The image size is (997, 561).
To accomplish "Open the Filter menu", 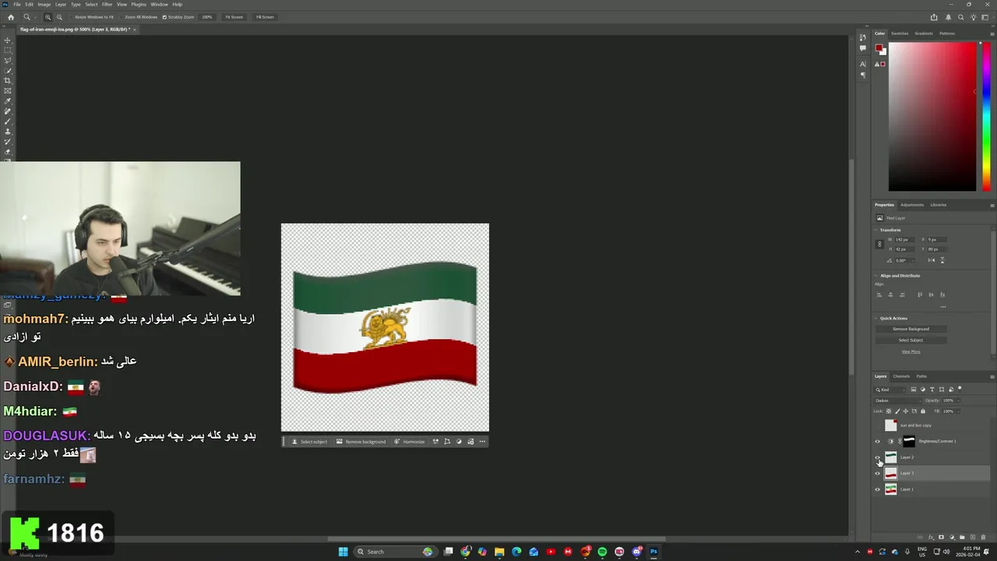I will 107,4.
